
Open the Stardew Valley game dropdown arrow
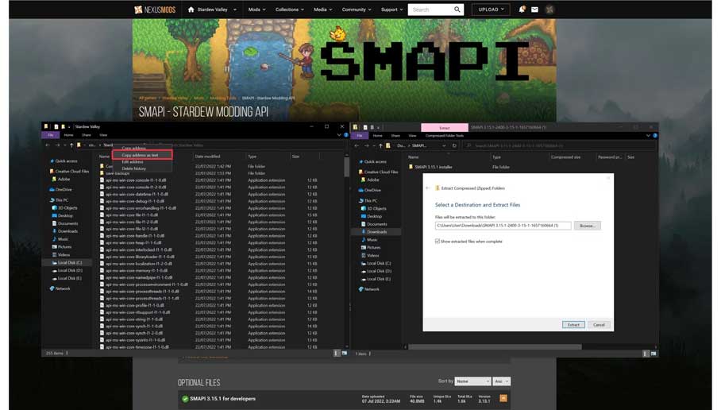click(x=235, y=10)
